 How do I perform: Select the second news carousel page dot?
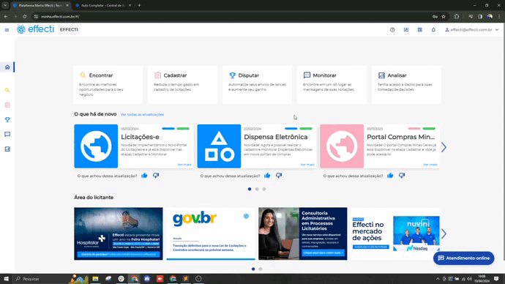[257, 189]
